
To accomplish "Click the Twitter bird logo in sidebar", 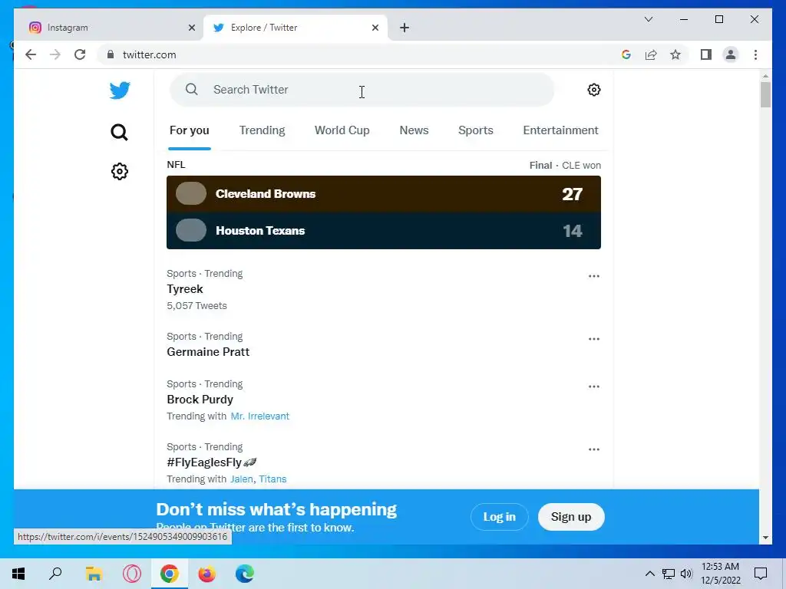I will (120, 90).
